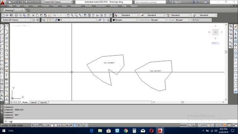Screen dimensions: 238x134
Task: Open the File menu
Action: [x=11, y=6]
